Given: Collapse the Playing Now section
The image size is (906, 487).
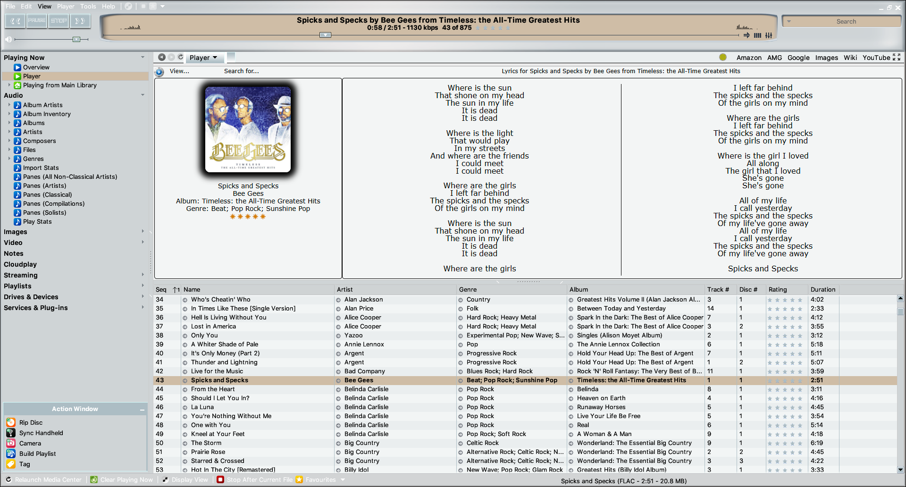Looking at the screenshot, I should 143,57.
